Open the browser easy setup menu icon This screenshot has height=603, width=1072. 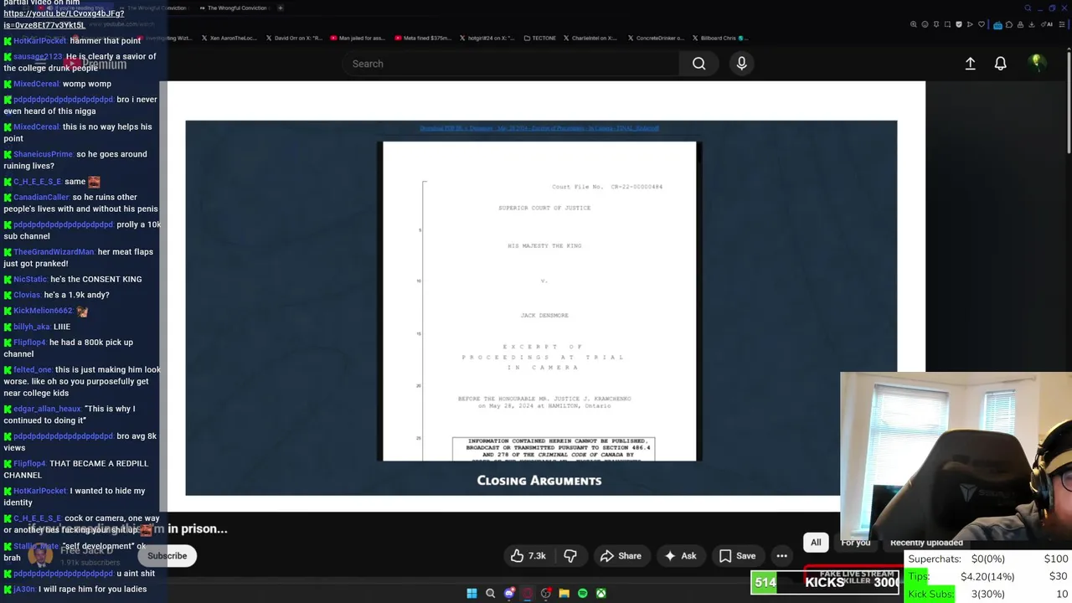[1062, 24]
